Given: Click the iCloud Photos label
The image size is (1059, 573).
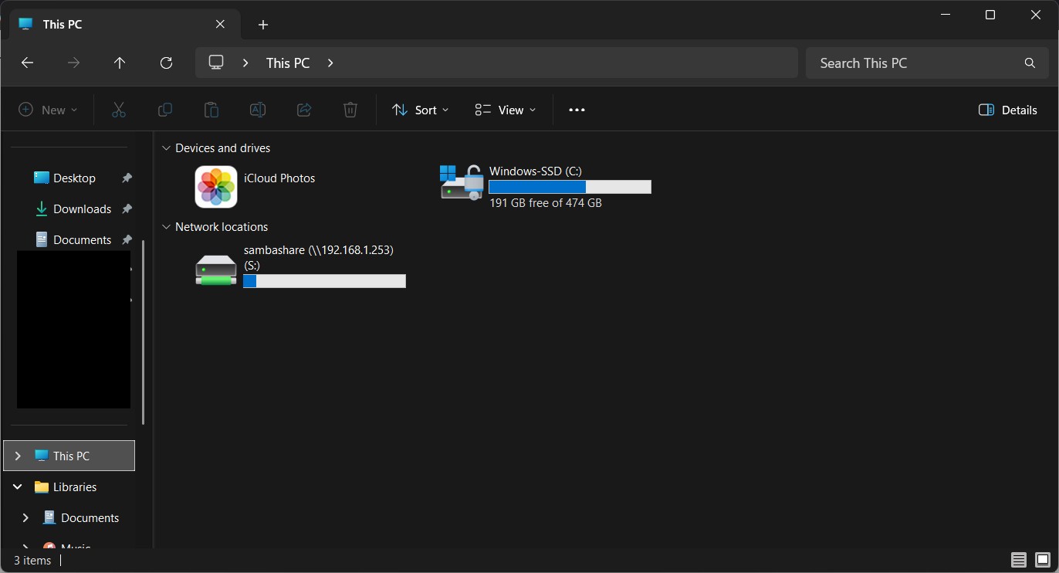Looking at the screenshot, I should [279, 178].
